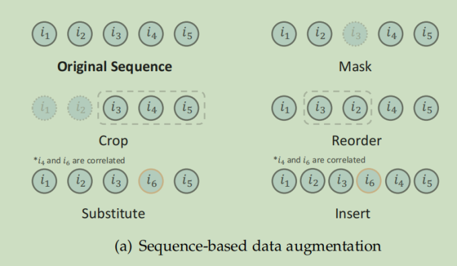Click the Sequence-based data augmentation caption
This screenshot has width=457, height=266.
pos(248,247)
